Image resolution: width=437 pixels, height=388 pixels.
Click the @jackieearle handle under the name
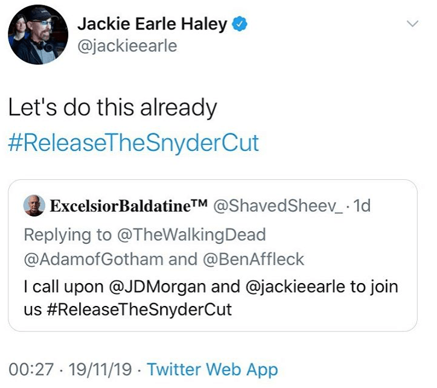(x=127, y=46)
